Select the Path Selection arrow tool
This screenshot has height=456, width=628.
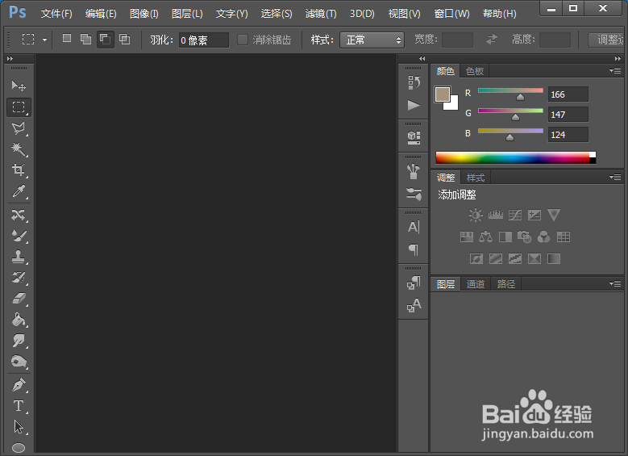click(19, 427)
